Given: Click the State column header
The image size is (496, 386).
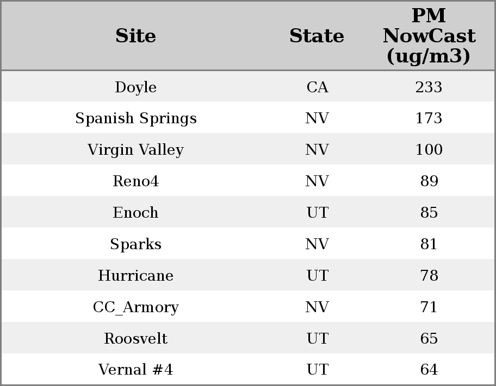Looking at the screenshot, I should click(317, 36).
